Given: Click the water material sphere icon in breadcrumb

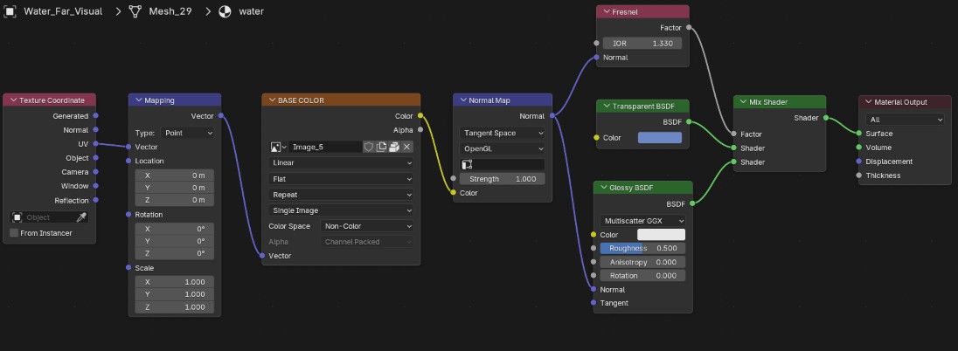Looking at the screenshot, I should coord(225,11).
